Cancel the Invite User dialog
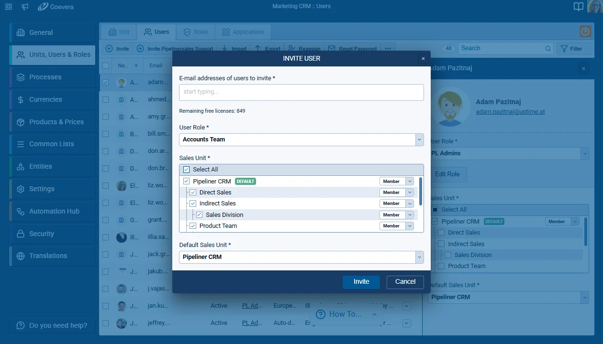Image resolution: width=603 pixels, height=344 pixels. [x=405, y=282]
